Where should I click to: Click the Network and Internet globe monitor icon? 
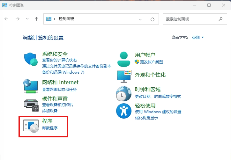(31, 86)
